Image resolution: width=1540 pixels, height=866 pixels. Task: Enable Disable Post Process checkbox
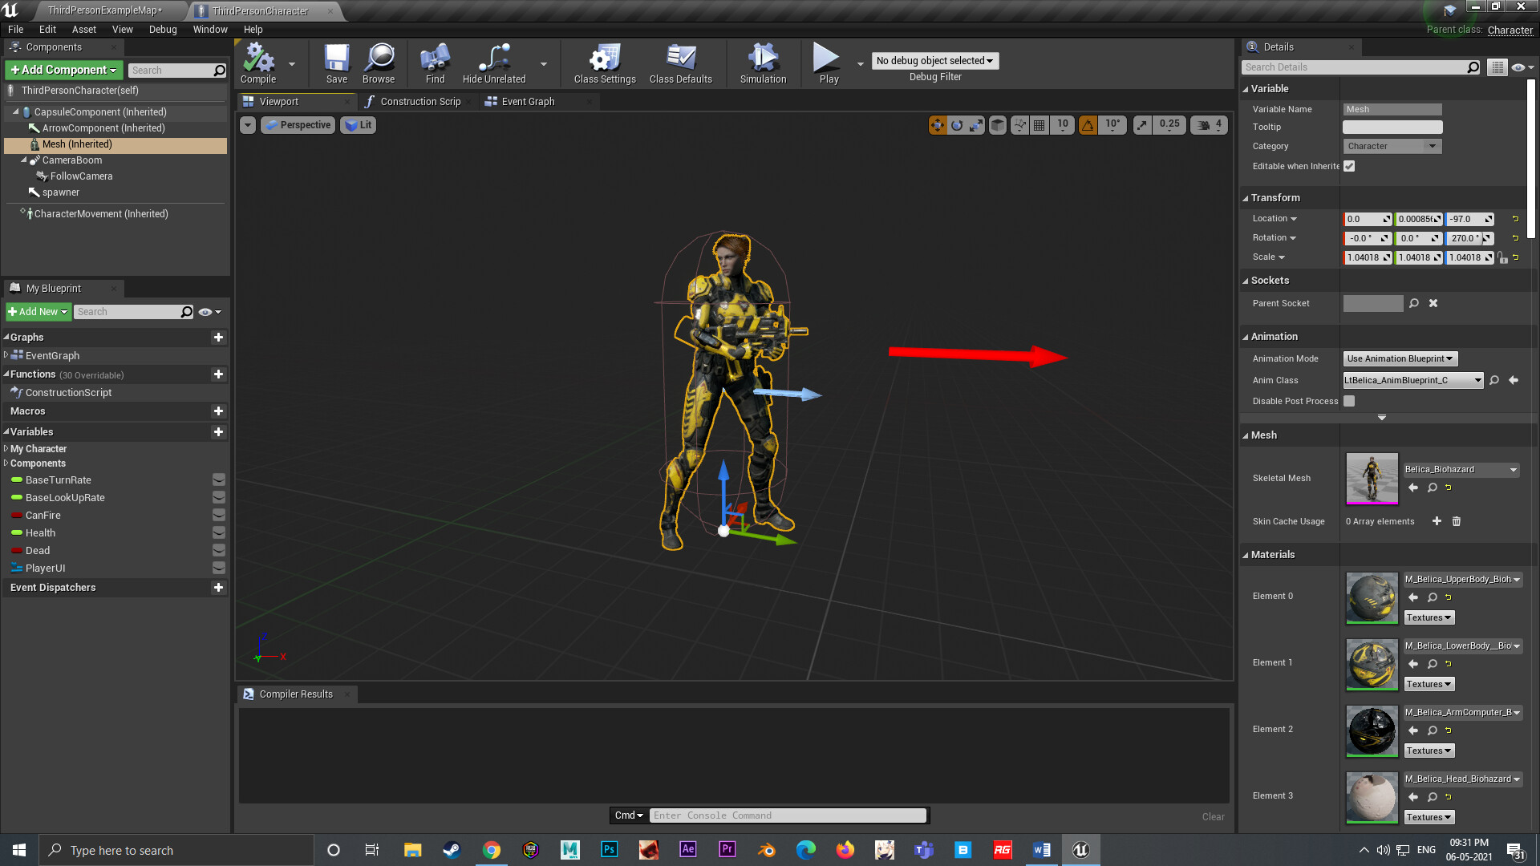1349,401
